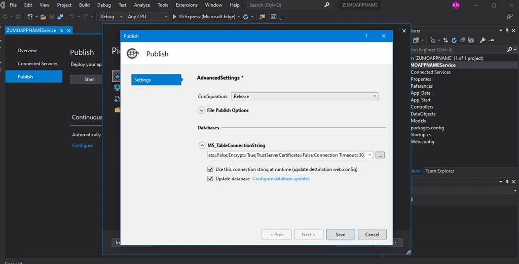Click the Pending Changes Filter clock icon

(433, 41)
